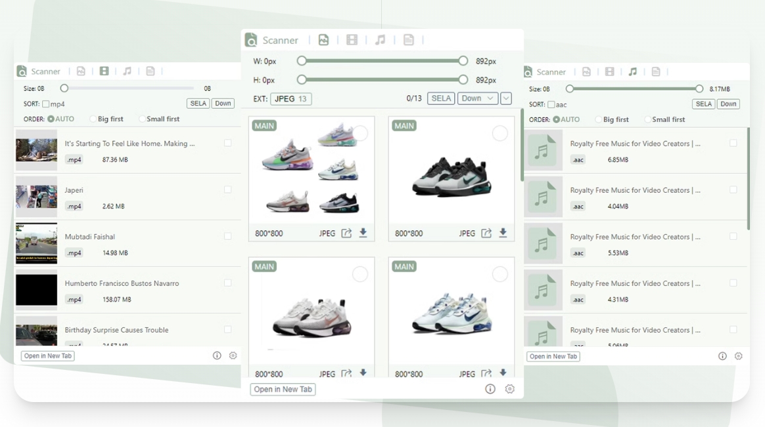Image resolution: width=765 pixels, height=427 pixels.
Task: Click Down button in the left panel
Action: 223,103
